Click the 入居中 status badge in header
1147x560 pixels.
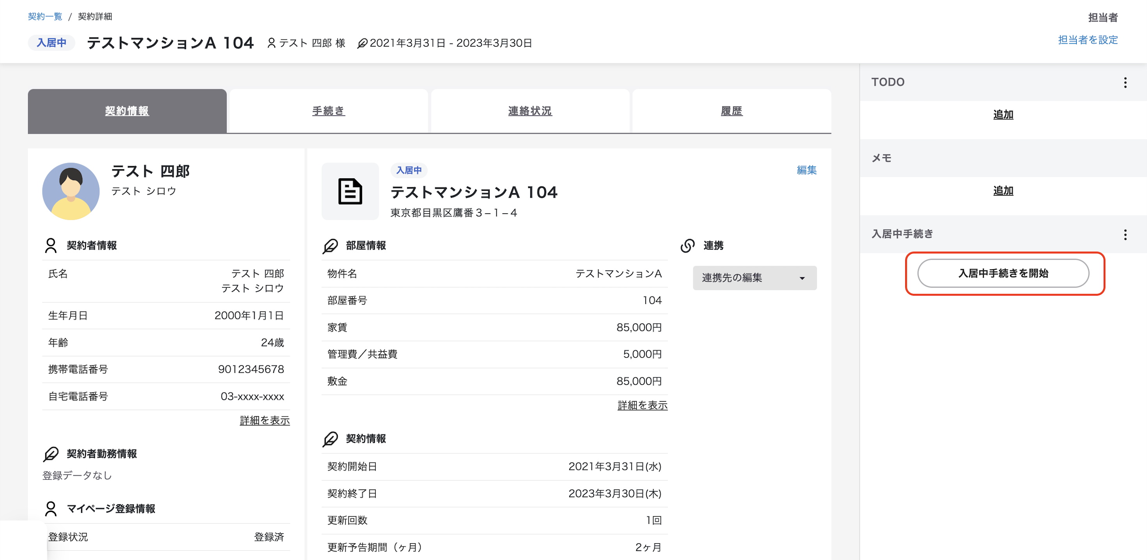click(x=51, y=43)
